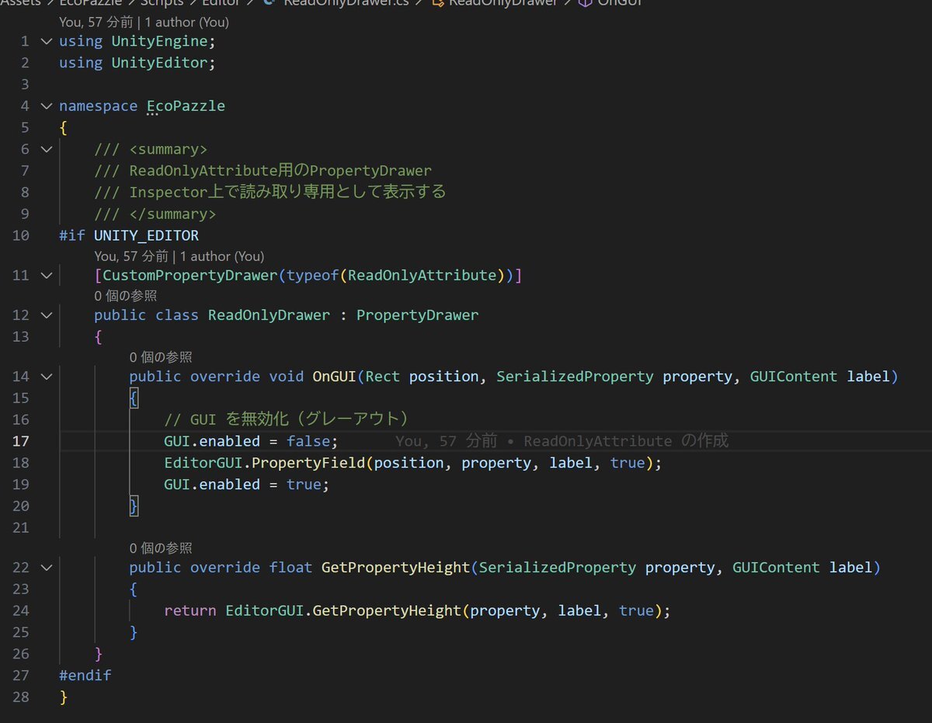Viewport: 932px width, 723px height.
Task: Collapse the GetPropertyHeight method at line 22
Action: pos(46,568)
